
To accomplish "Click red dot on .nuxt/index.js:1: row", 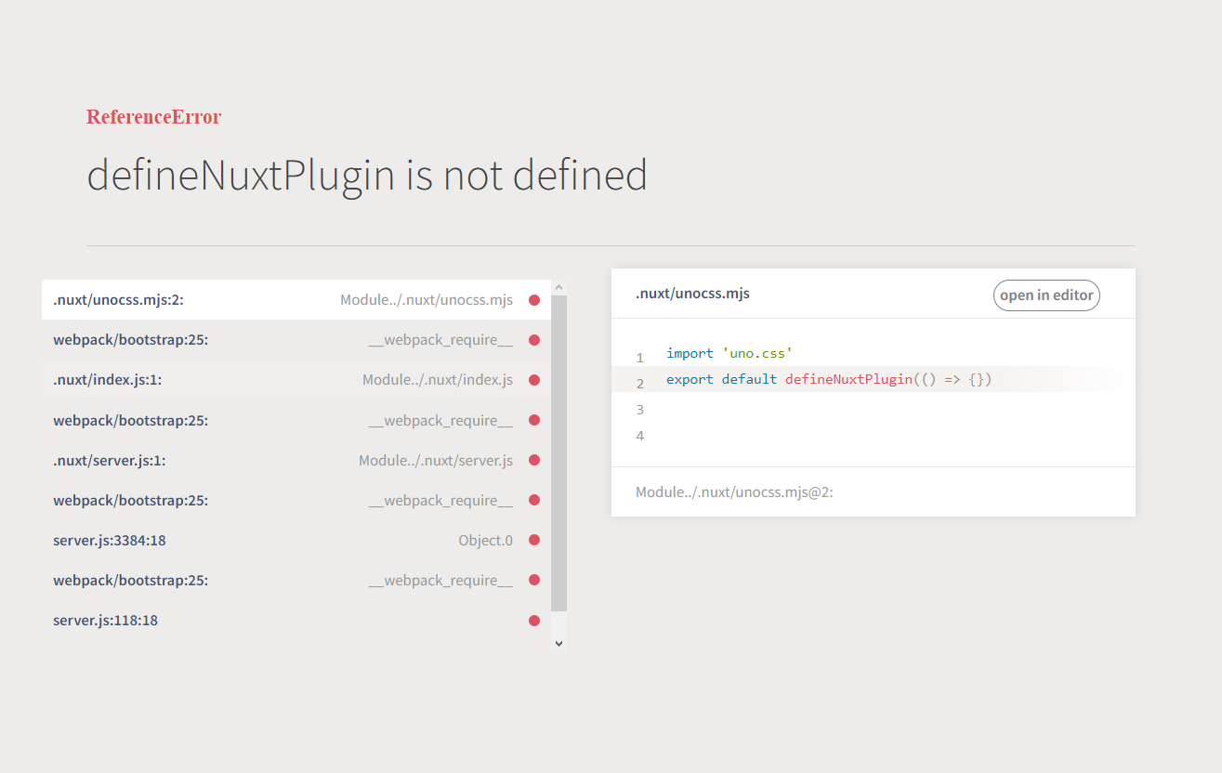I will tap(534, 380).
